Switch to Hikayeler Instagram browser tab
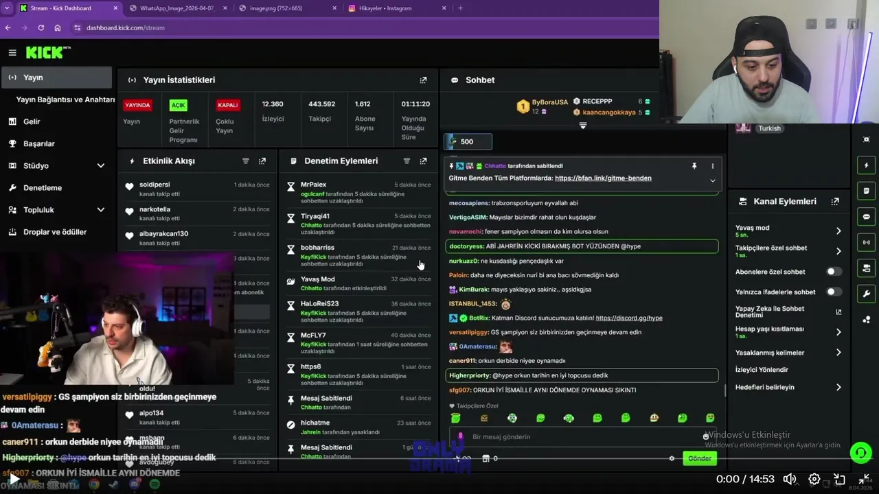 (x=396, y=8)
